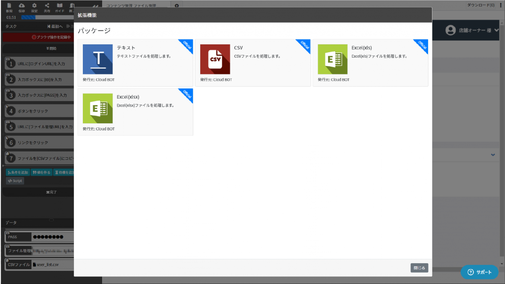Viewport: 505px width, 284px height.
Task: Click step 4 number circle icon
Action: [11, 111]
